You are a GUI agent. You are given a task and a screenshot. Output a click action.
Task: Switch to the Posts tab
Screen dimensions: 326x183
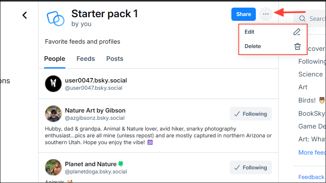115,59
